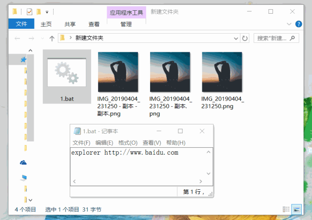Open Notepad 帮助(H) menu

[176, 143]
